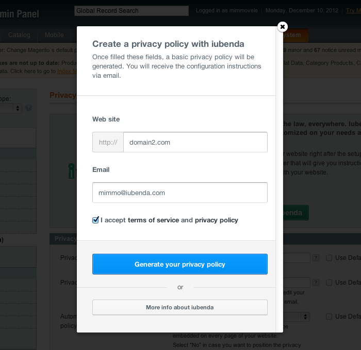Tick the third Use Default checkbox
The image size is (361, 350).
(329, 317)
